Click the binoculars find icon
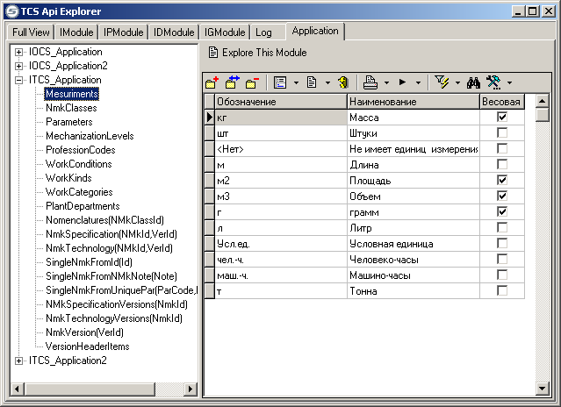561x407 pixels. tap(472, 83)
